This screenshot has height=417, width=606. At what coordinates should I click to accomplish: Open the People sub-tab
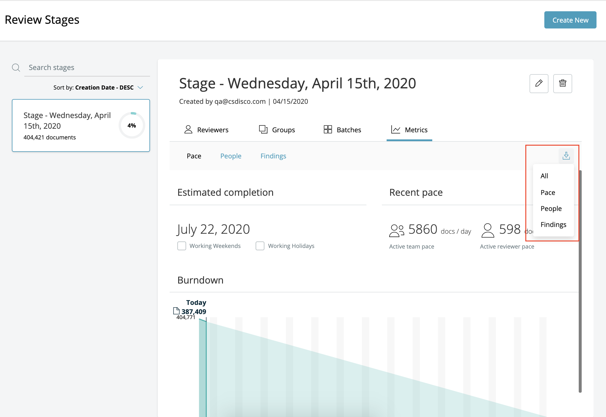click(x=231, y=156)
